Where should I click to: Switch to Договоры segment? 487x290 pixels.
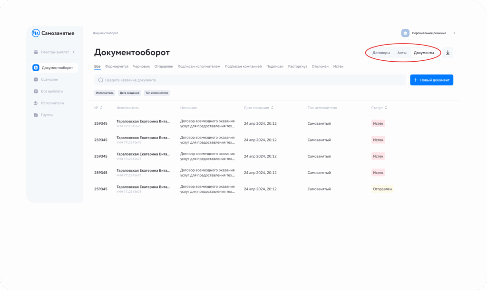point(381,53)
